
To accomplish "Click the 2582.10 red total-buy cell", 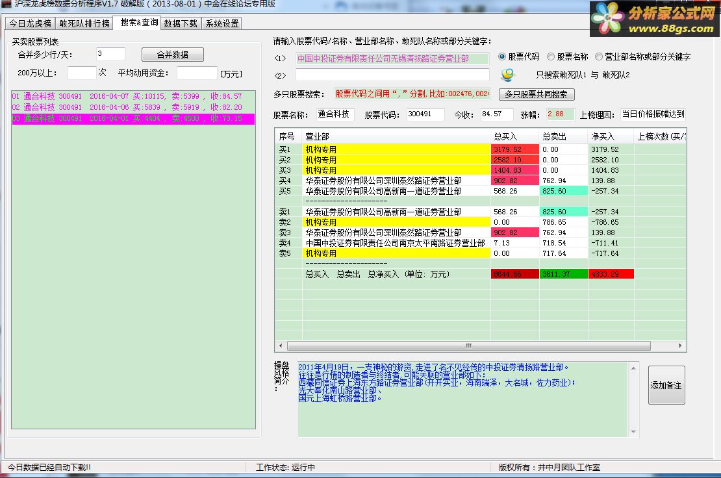I will click(x=514, y=160).
